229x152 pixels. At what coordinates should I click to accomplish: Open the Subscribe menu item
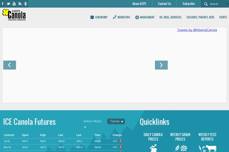tap(189, 4)
